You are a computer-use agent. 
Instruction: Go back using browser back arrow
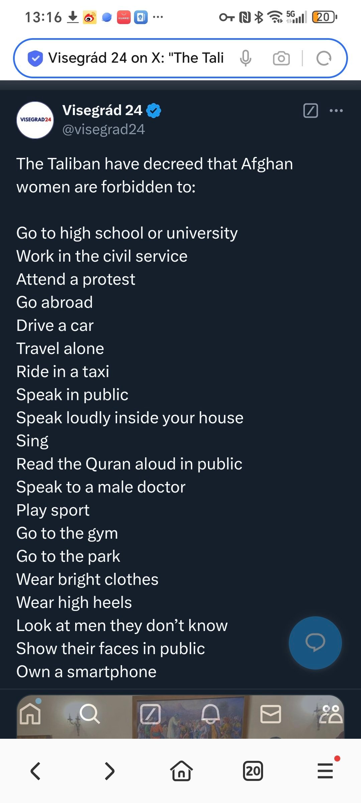click(35, 771)
